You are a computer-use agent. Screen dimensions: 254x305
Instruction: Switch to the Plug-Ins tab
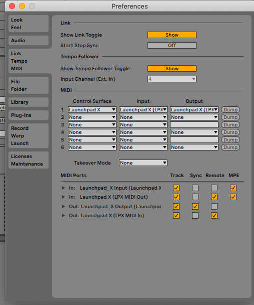click(x=28, y=115)
